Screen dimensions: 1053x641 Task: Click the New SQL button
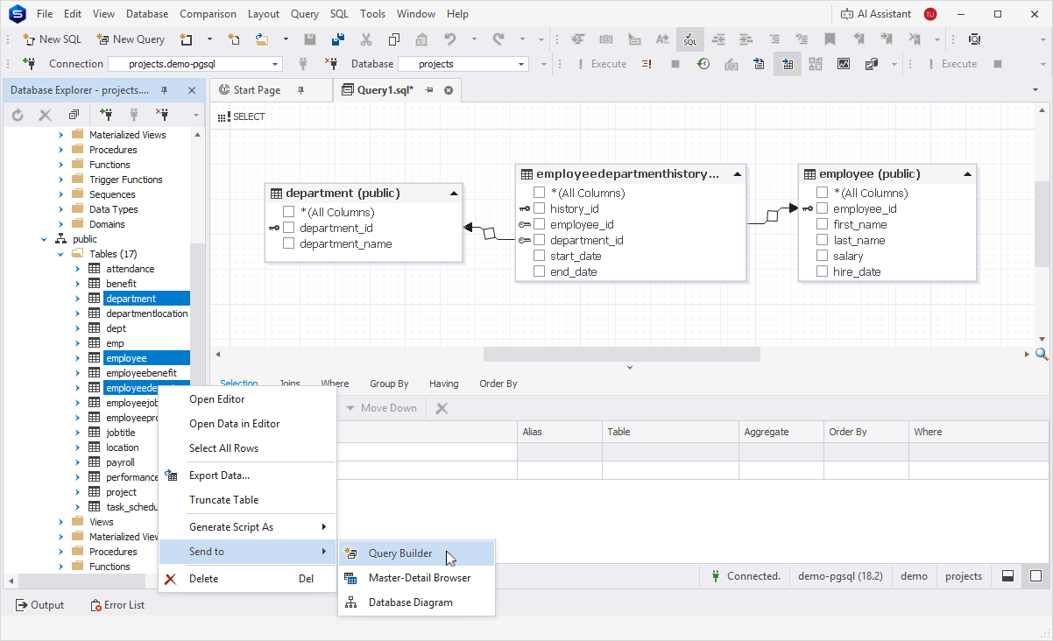pos(52,39)
